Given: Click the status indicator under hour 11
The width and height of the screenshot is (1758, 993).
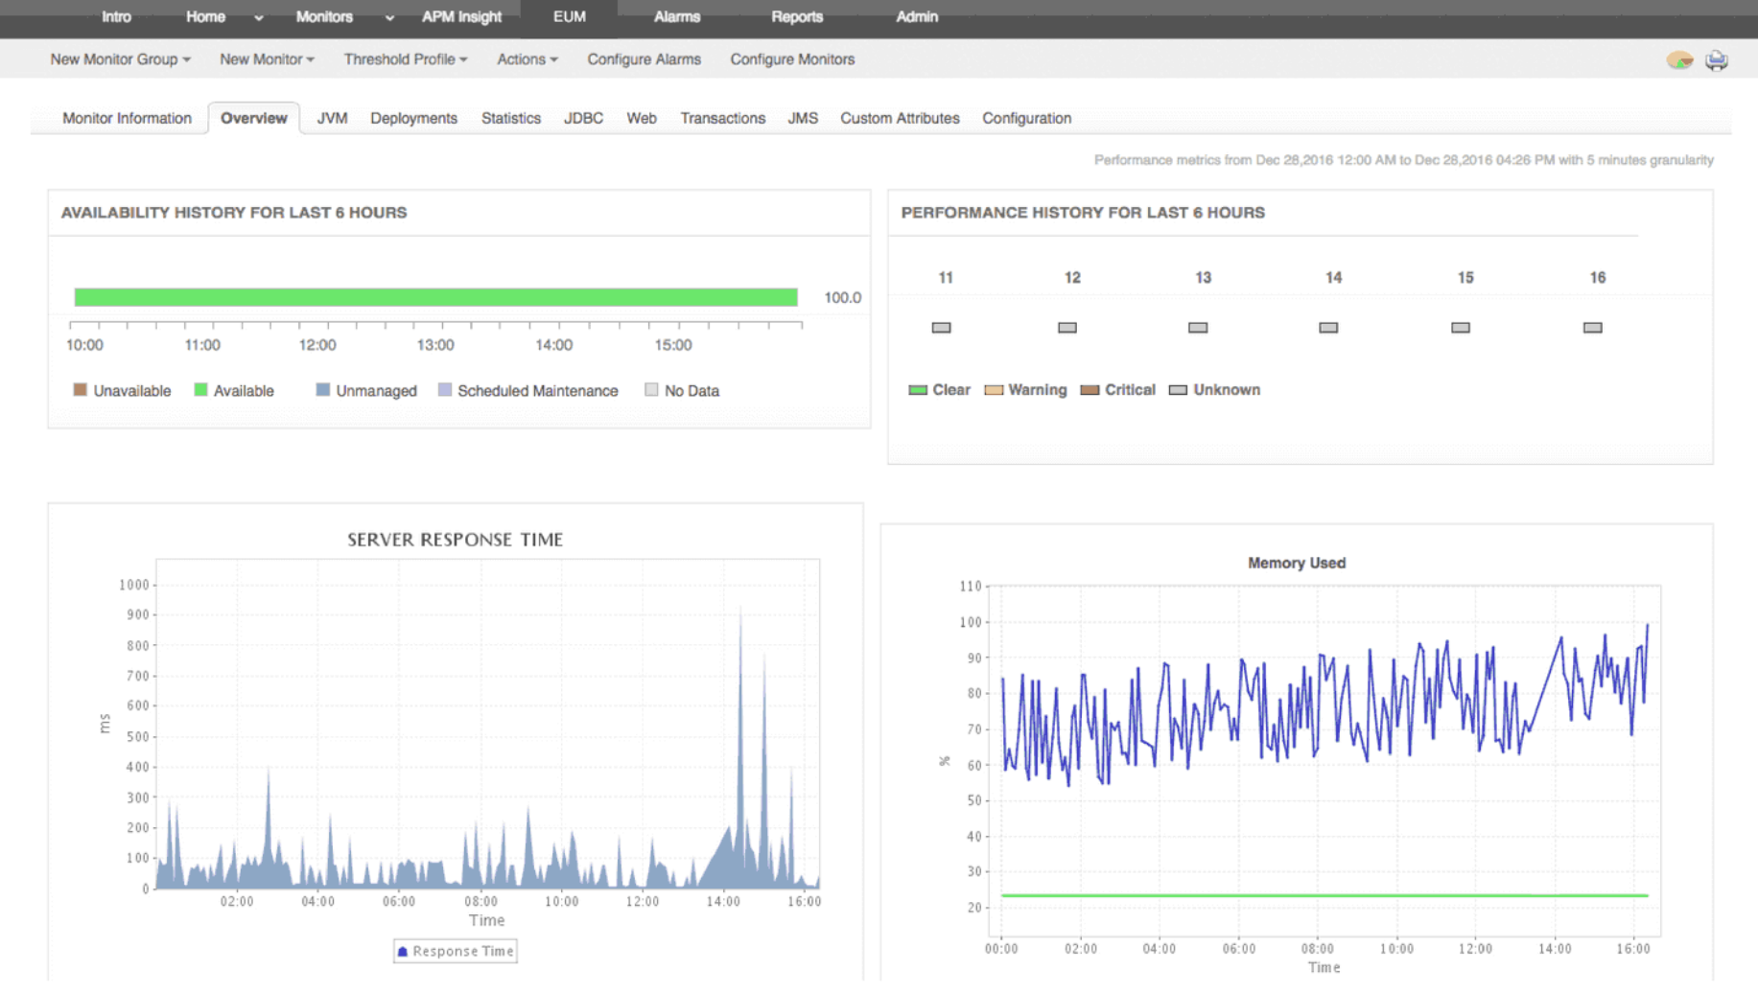Looking at the screenshot, I should point(941,328).
